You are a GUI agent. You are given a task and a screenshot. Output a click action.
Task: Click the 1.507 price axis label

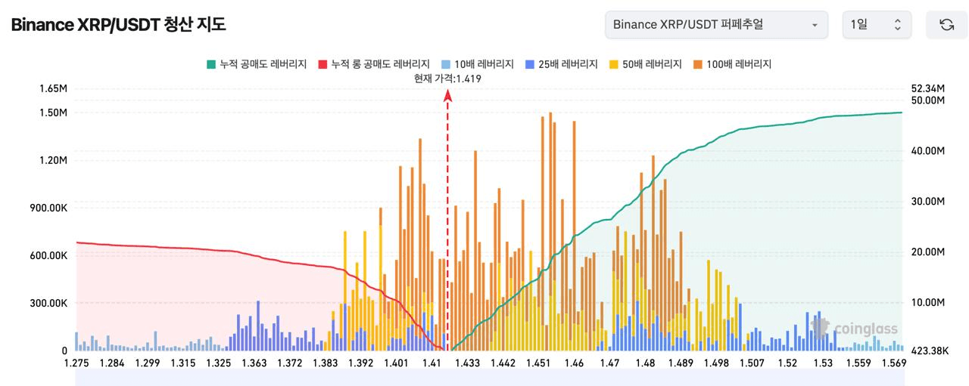click(x=752, y=363)
